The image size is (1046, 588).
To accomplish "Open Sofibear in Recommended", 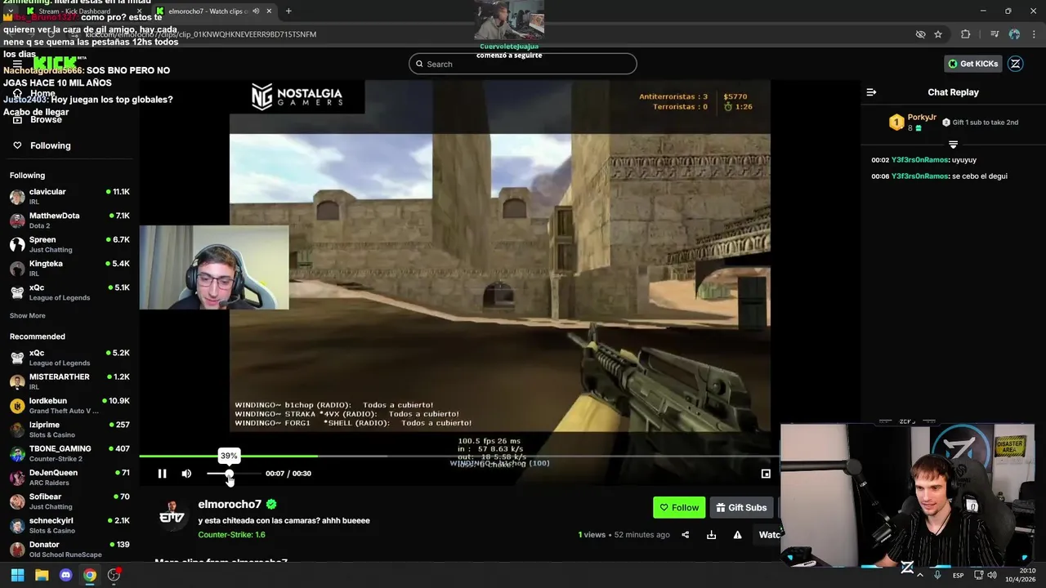I will tap(69, 501).
